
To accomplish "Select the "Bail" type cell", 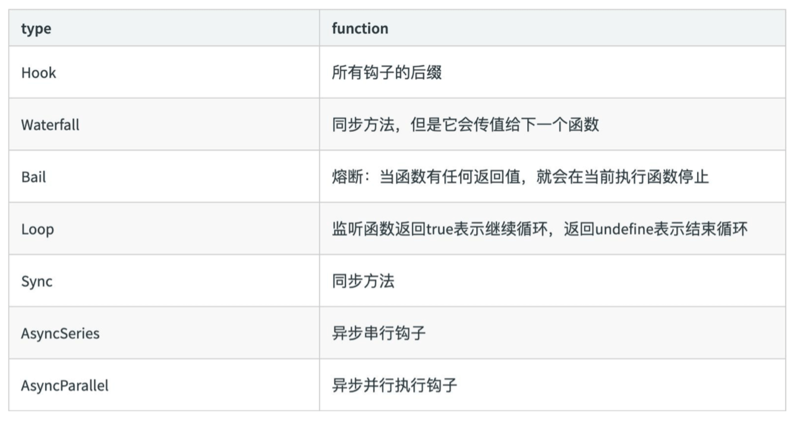I will click(x=33, y=177).
